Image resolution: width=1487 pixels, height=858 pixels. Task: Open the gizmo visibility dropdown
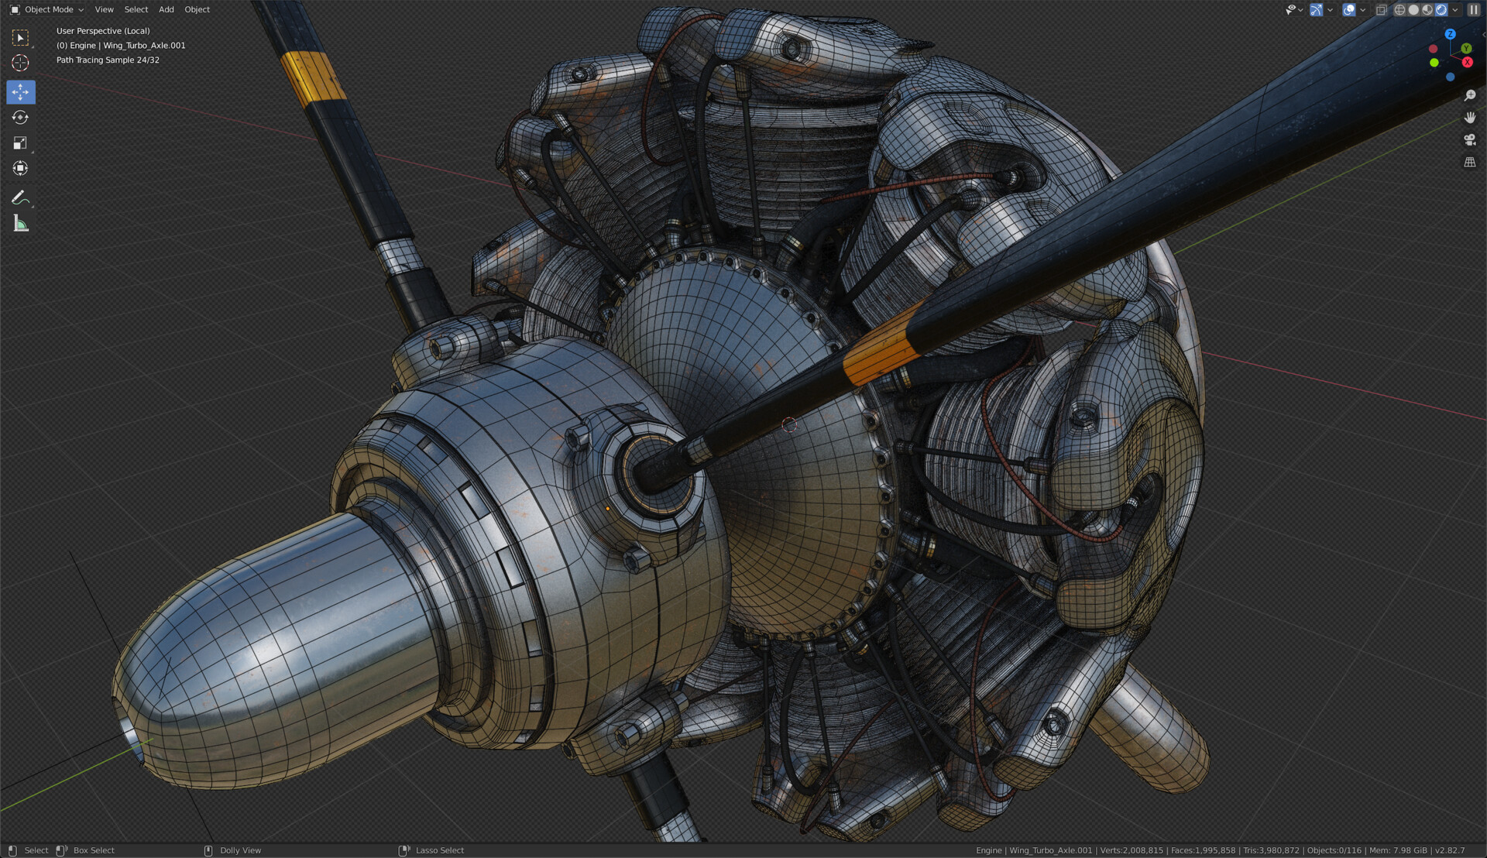[1331, 10]
